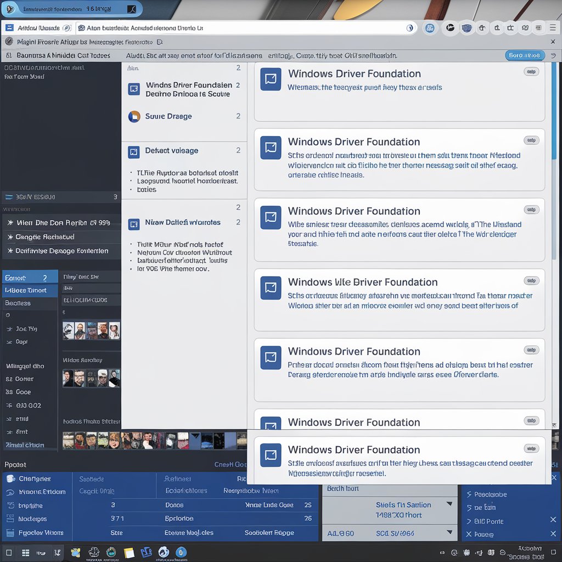Click the 'Windows Wte Driver Foundation' card icon
This screenshot has height=562, width=562.
pos(271,288)
